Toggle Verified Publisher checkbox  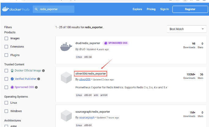click(x=6, y=79)
